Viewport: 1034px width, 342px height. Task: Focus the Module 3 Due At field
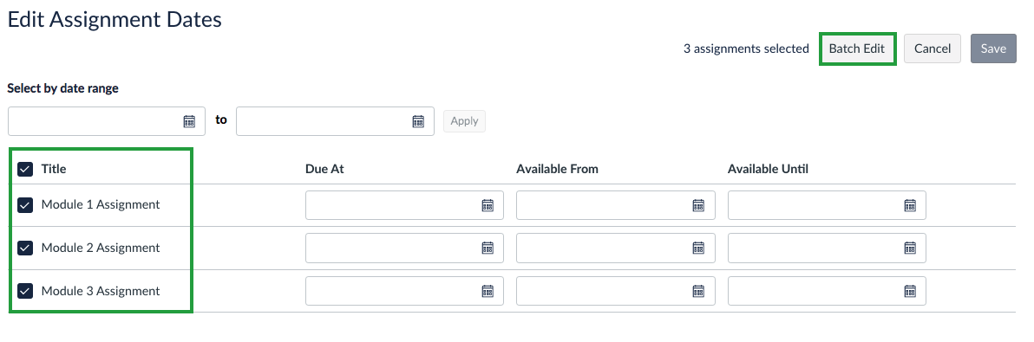point(404,291)
